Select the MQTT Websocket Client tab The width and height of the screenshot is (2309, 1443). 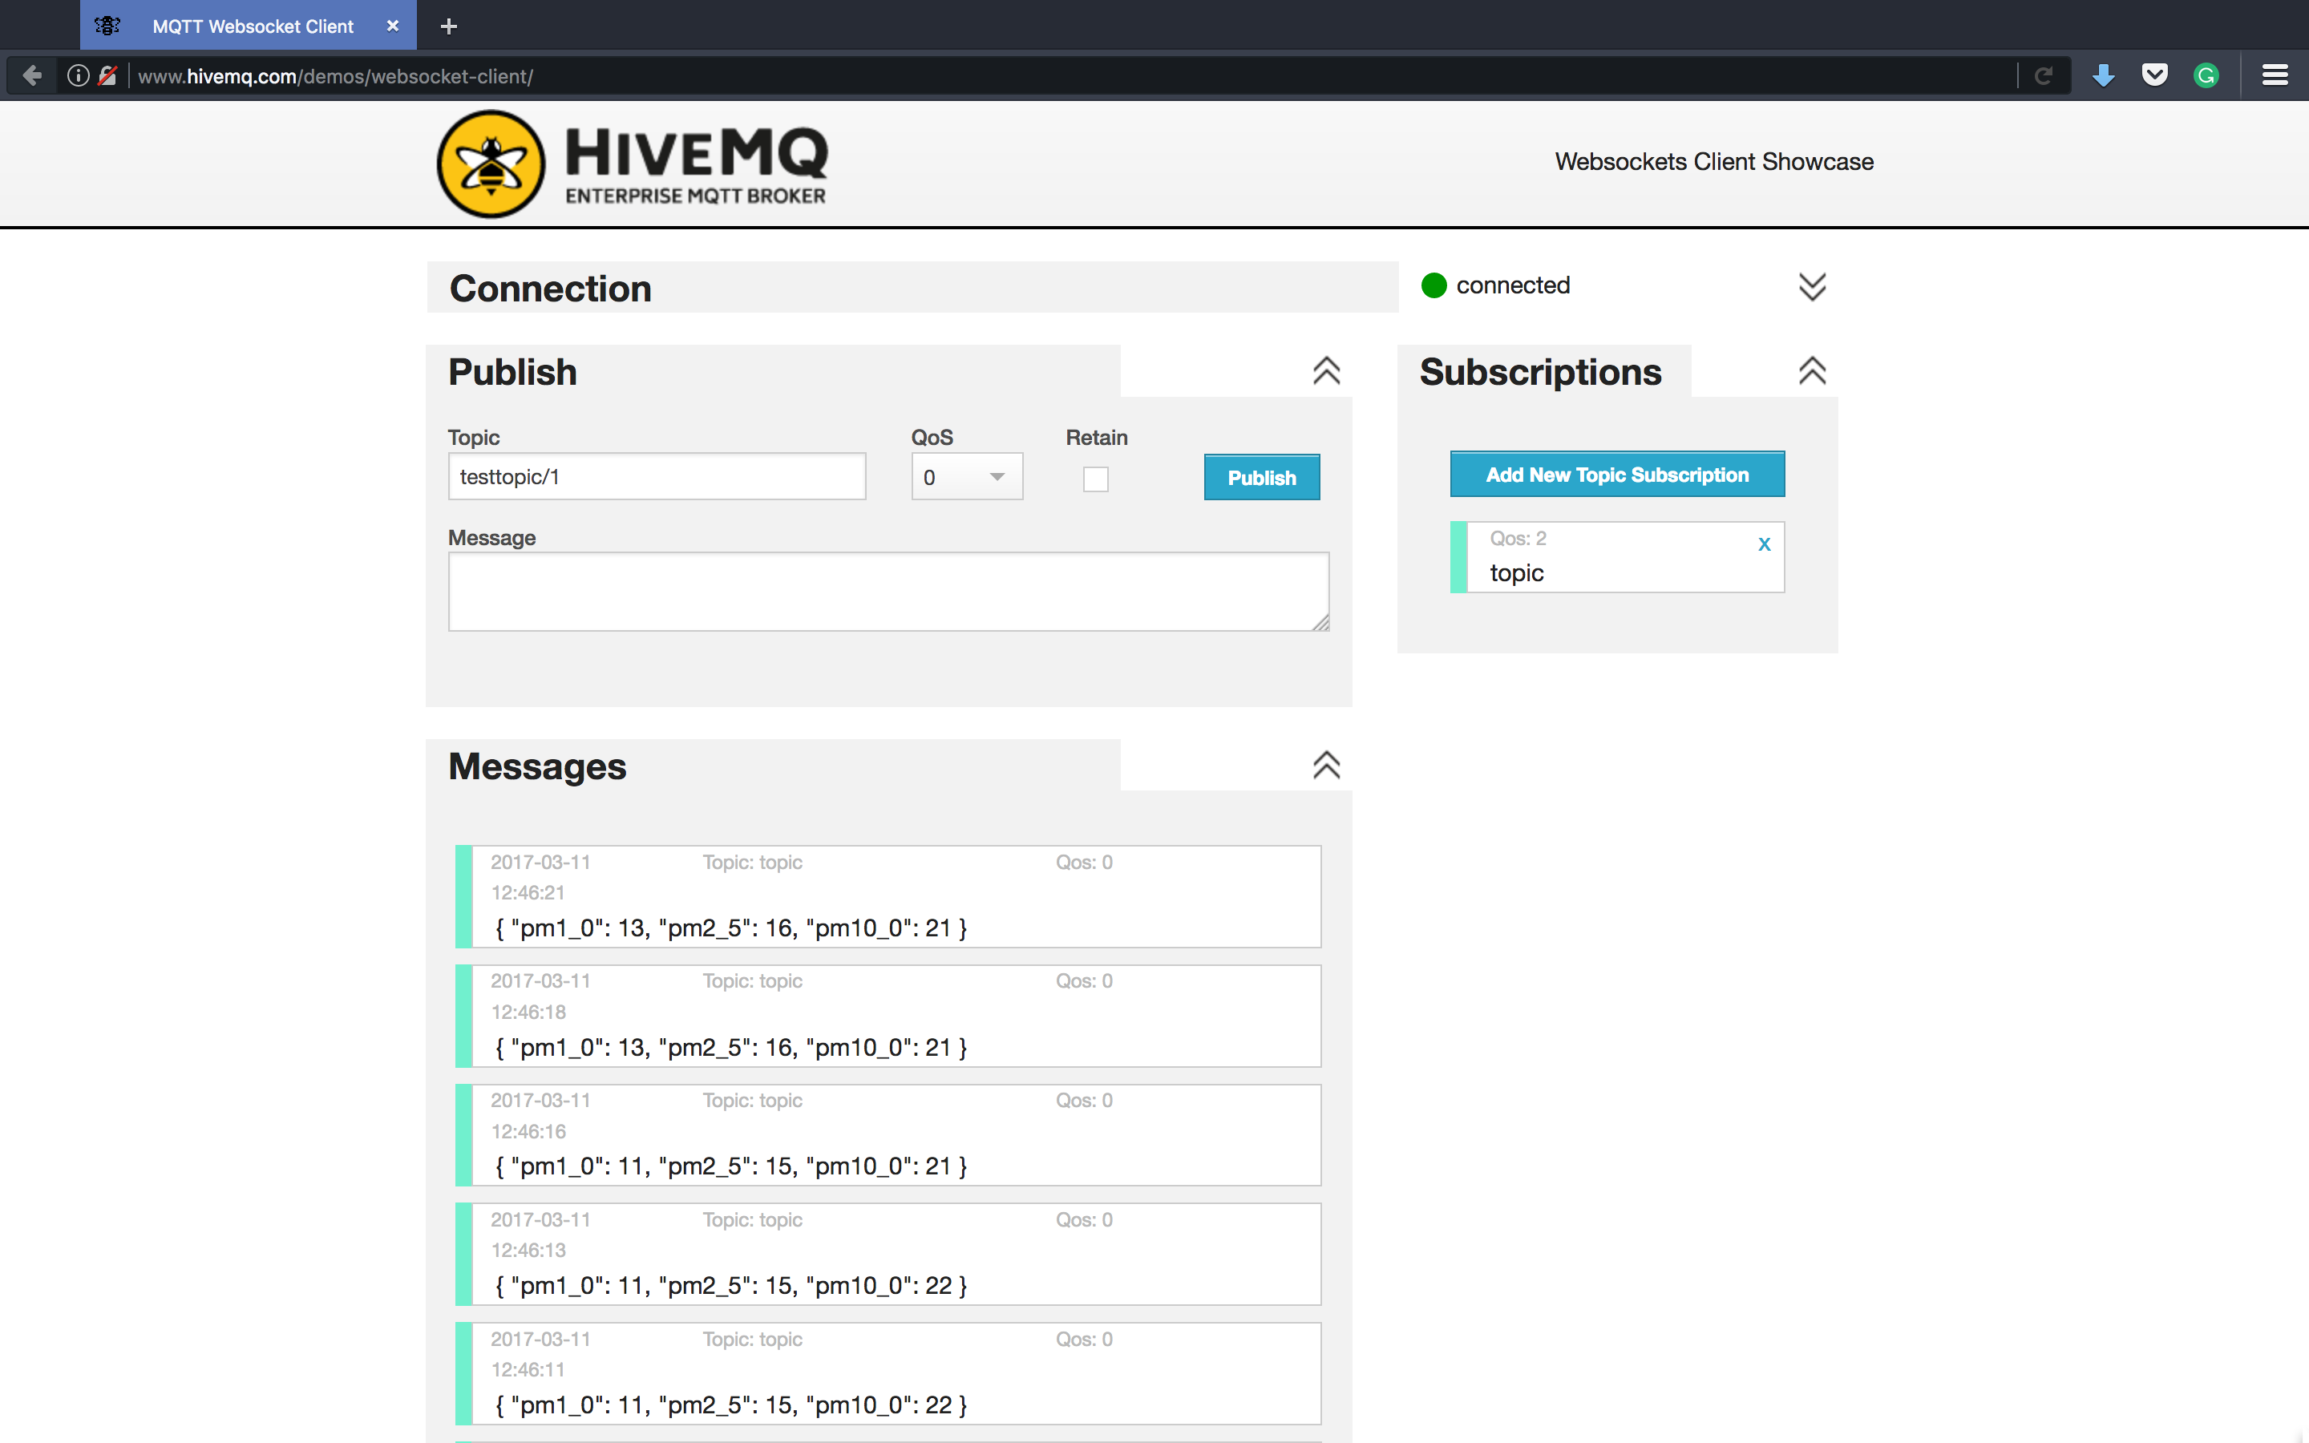(x=251, y=26)
